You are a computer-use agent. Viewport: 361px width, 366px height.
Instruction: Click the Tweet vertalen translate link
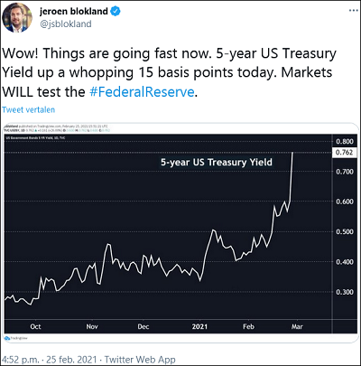tap(29, 109)
